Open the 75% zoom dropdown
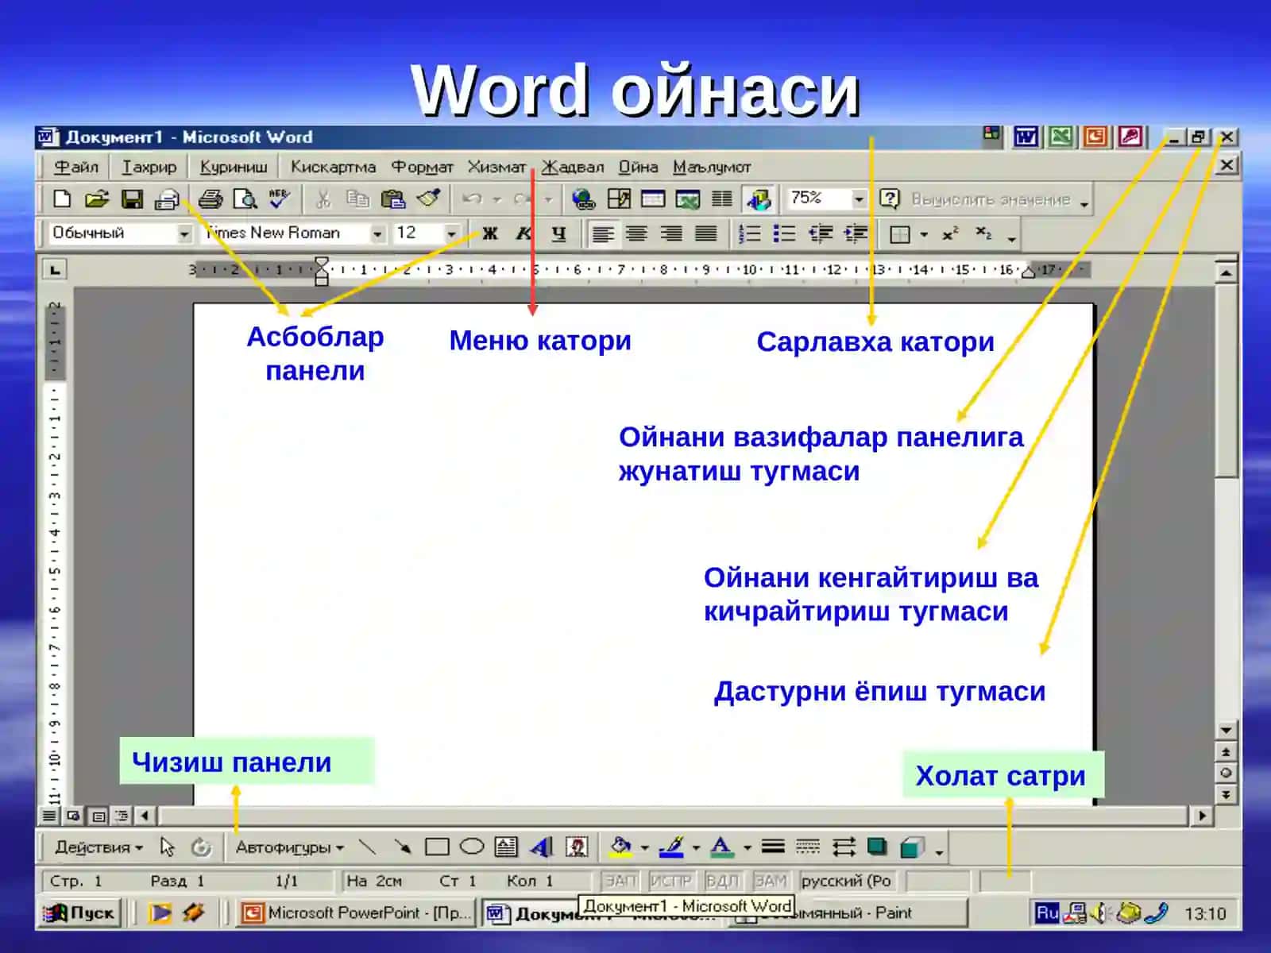This screenshot has width=1271, height=953. pyautogui.click(x=859, y=199)
